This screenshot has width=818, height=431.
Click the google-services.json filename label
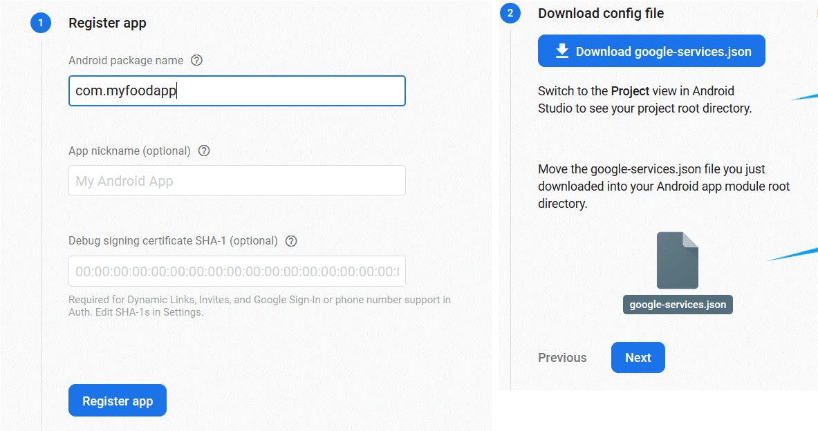[x=677, y=304]
